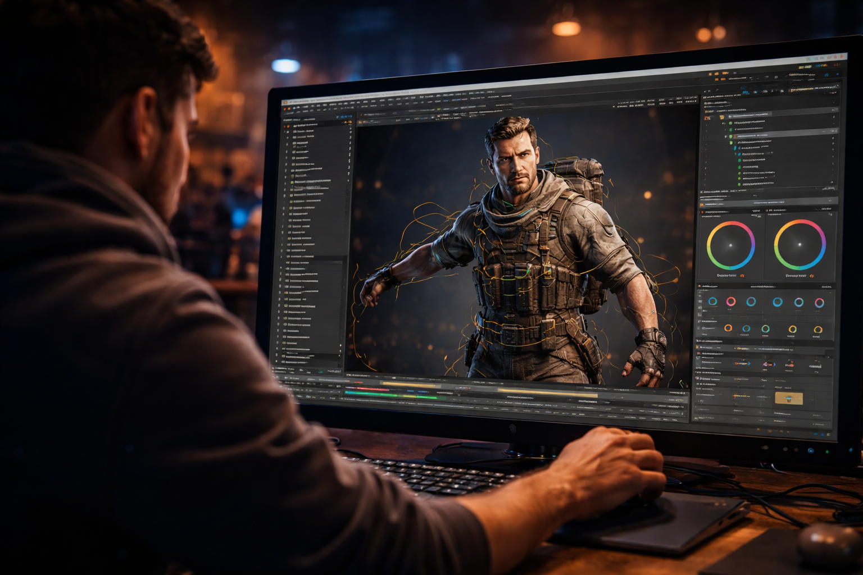Viewport: 863px width, 575px height.
Task: Click the left color wheel center point
Action: coord(730,245)
